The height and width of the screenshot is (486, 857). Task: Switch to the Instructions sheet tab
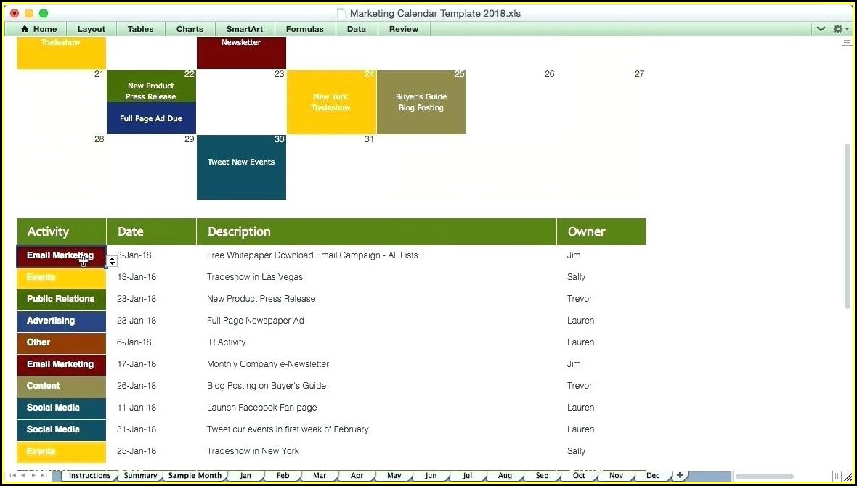coord(89,476)
